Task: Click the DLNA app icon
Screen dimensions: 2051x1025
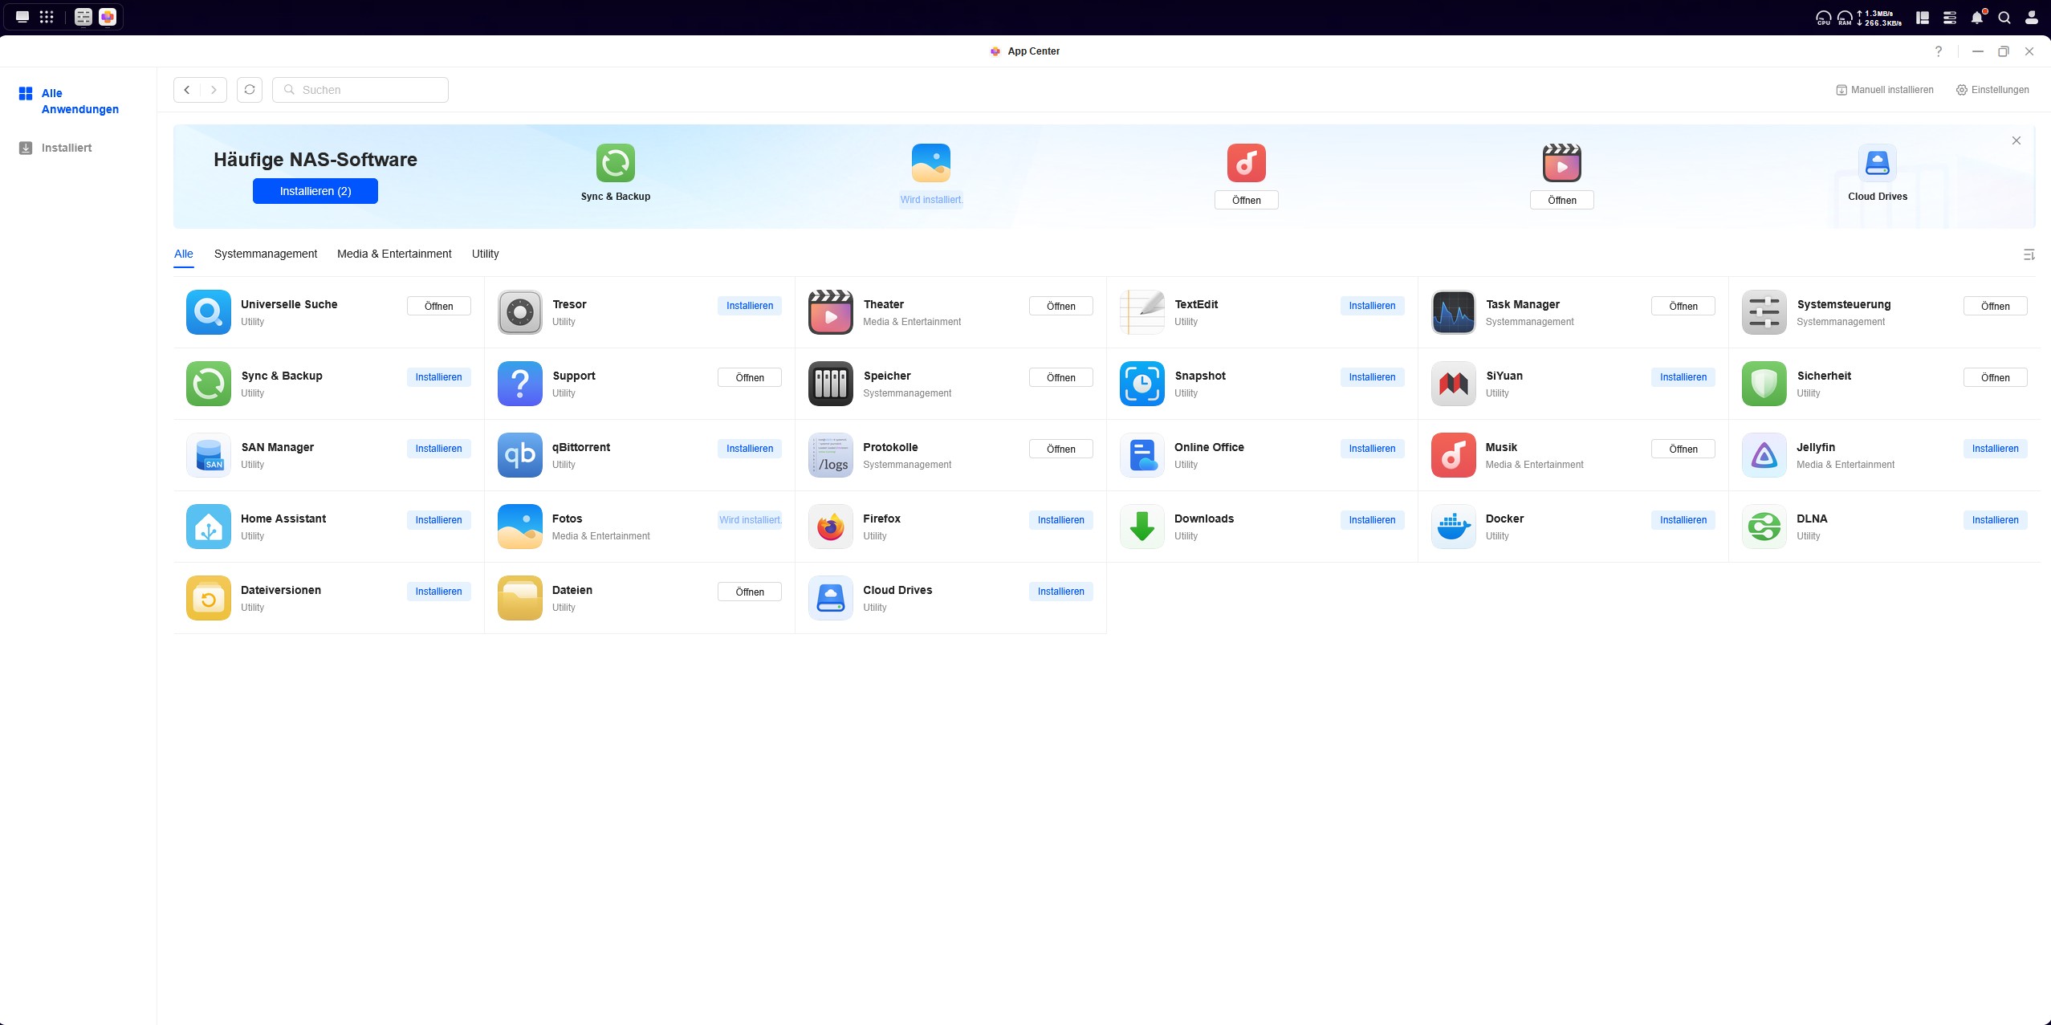Action: tap(1764, 527)
